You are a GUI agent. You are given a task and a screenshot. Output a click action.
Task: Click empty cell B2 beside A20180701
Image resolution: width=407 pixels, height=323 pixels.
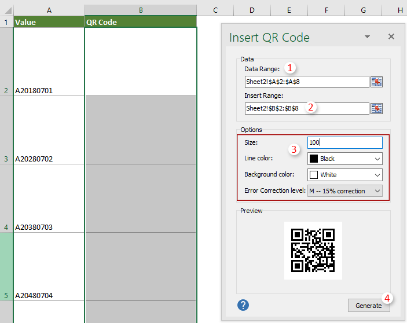click(x=141, y=62)
